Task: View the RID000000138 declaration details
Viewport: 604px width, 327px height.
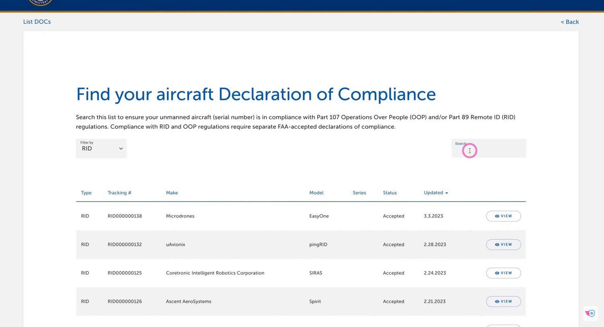Action: tap(503, 216)
